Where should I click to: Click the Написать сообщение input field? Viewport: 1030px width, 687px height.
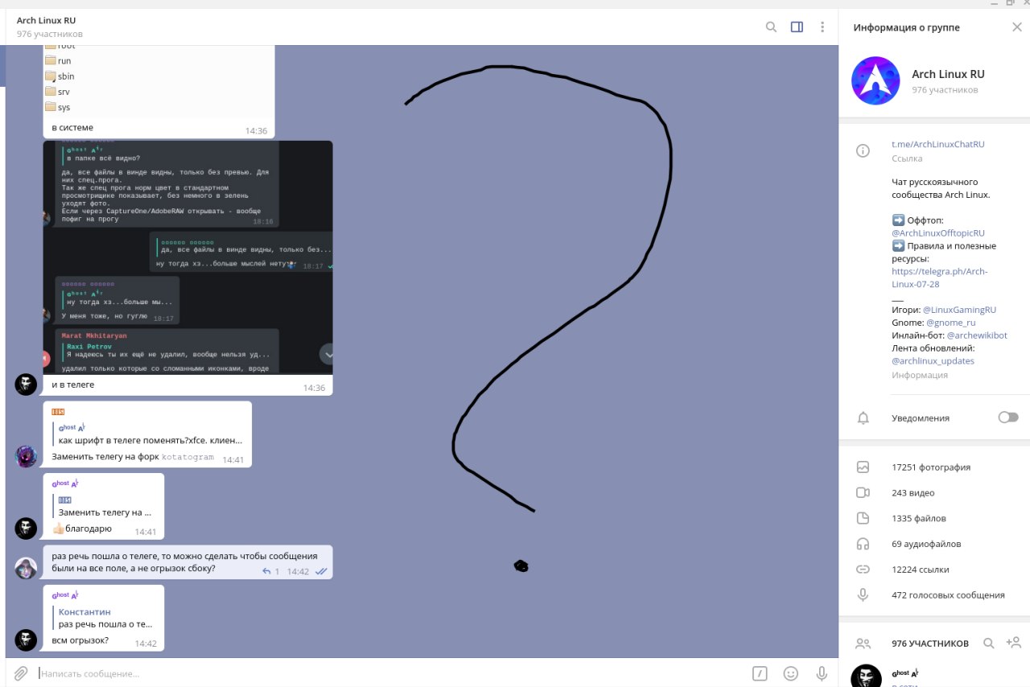[x=390, y=673]
